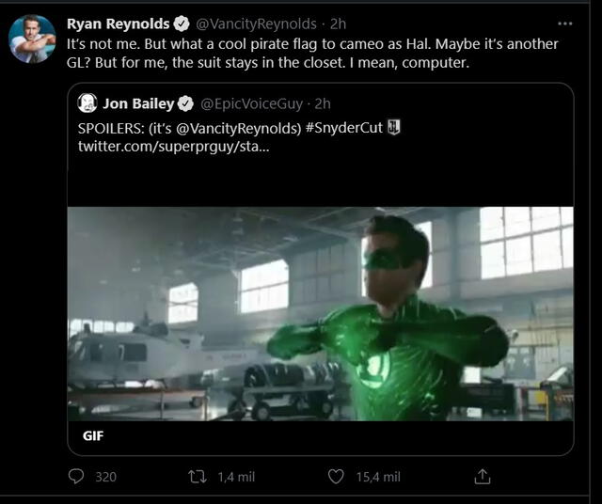Click the emoji icon after #SnyderCut

coord(394,127)
